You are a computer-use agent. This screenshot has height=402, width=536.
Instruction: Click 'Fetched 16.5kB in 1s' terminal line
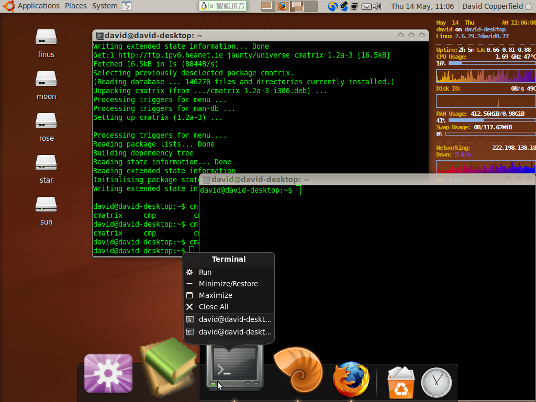(x=155, y=64)
